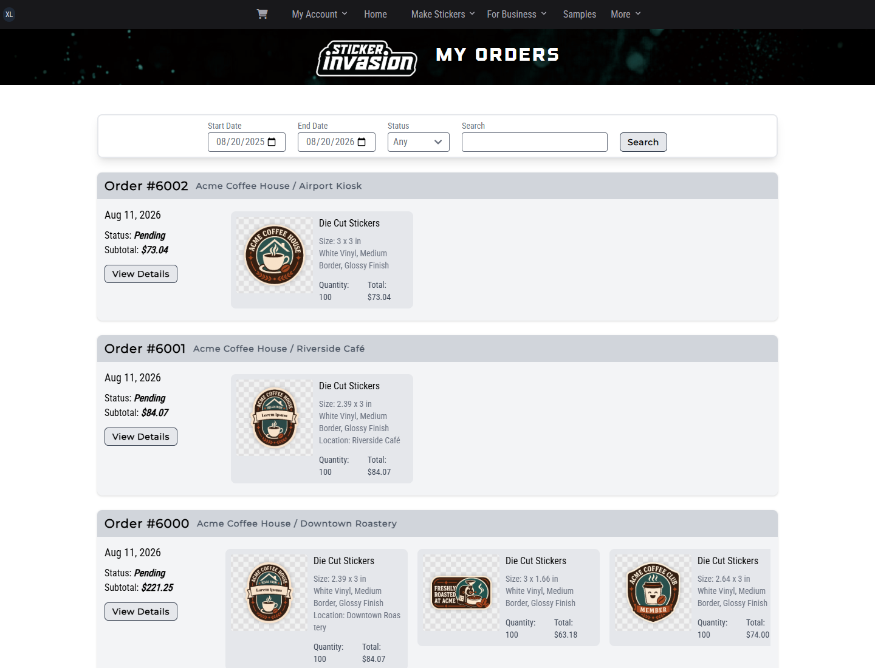Click the Order #6002 heading
The height and width of the screenshot is (668, 875).
146,186
